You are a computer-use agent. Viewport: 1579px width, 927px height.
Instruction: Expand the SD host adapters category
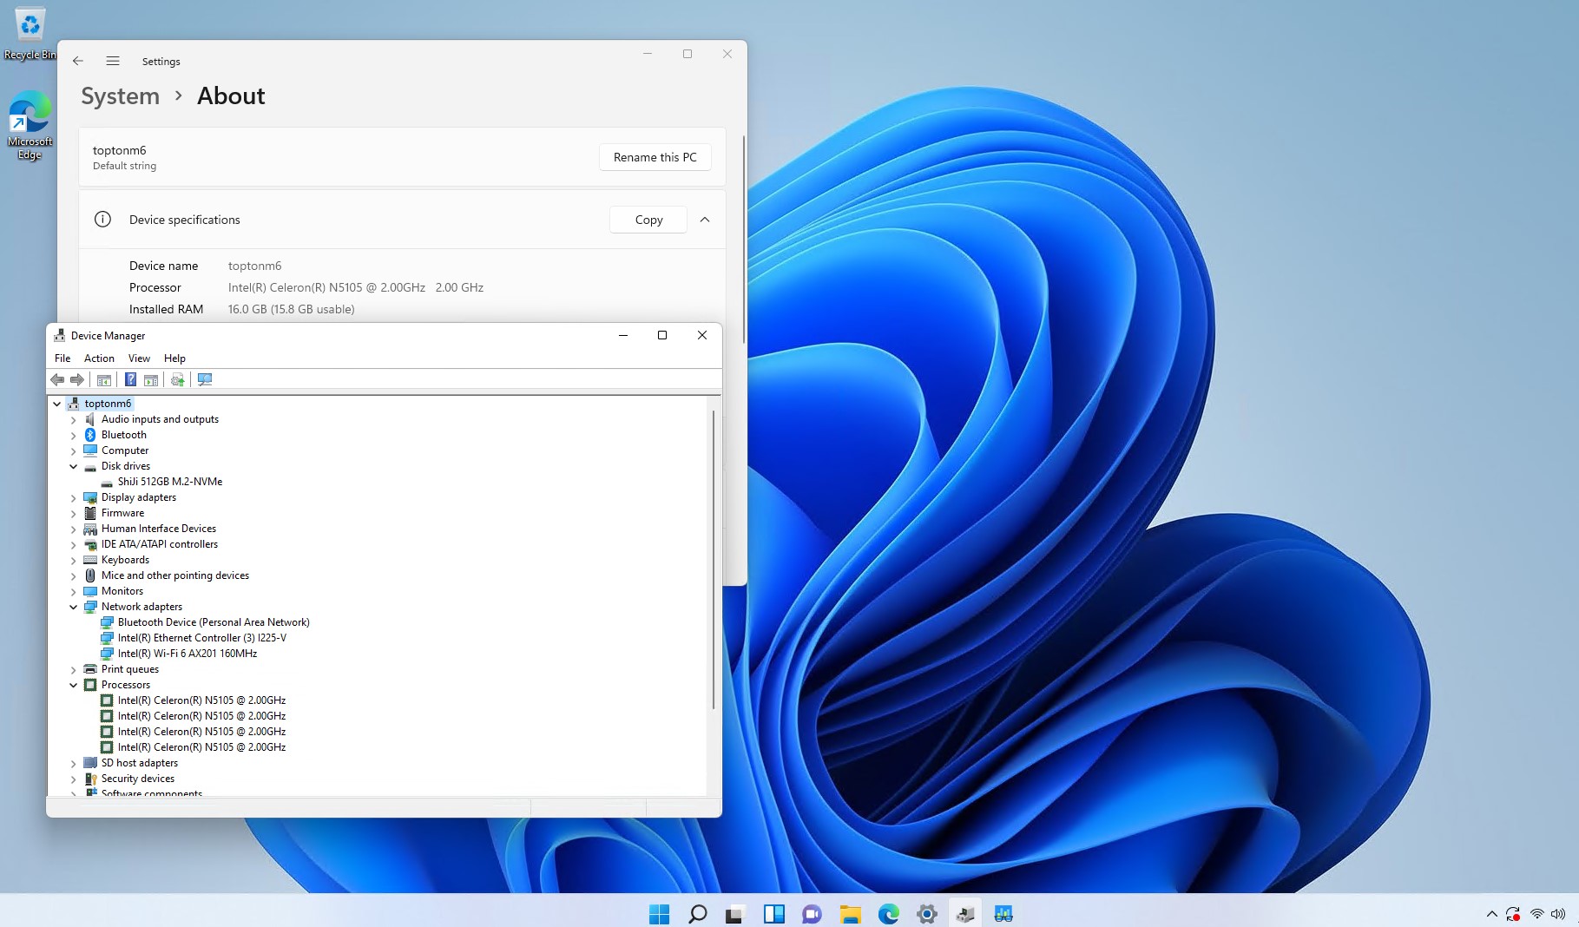(74, 763)
